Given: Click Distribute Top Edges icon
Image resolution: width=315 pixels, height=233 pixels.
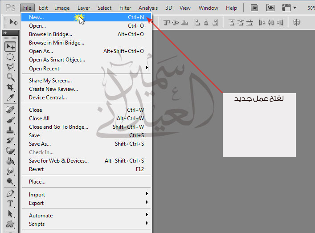Looking at the screenshot, I should click(232, 22).
